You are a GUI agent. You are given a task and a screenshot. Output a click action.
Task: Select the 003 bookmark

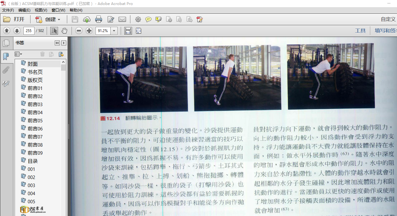(x=31, y=185)
